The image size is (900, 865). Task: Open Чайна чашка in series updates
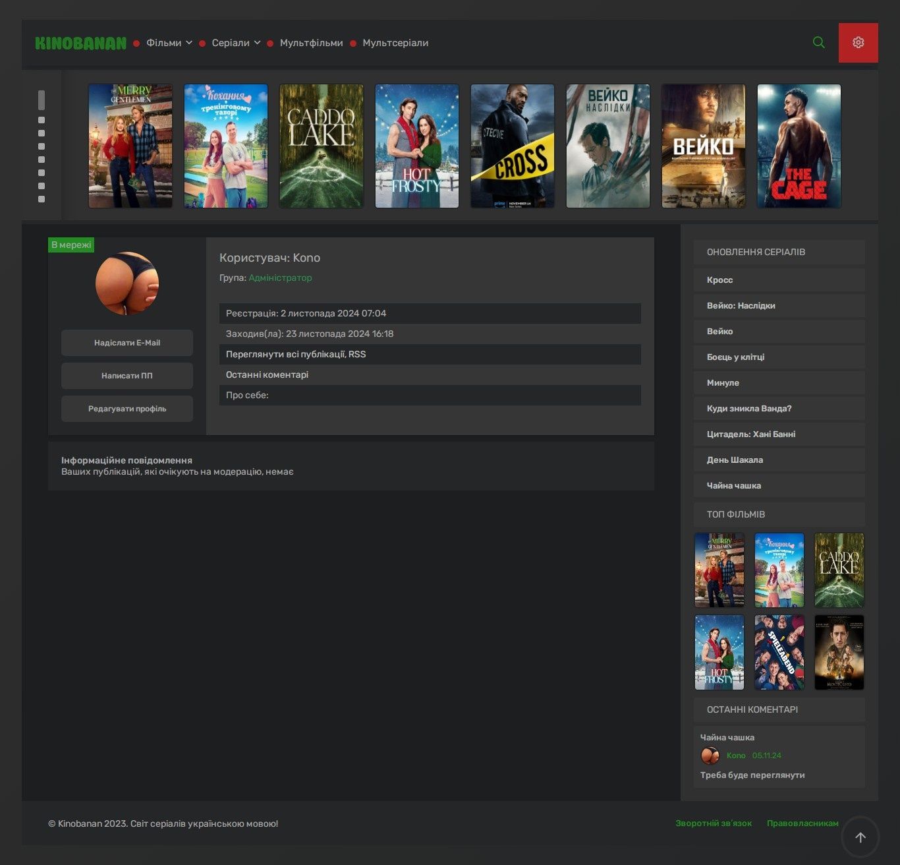pos(779,485)
